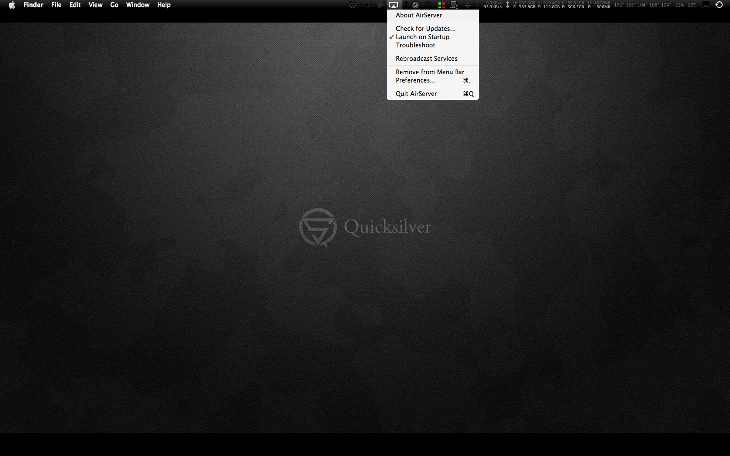This screenshot has width=730, height=456.
Task: Choose About AirServer
Action: click(x=433, y=15)
